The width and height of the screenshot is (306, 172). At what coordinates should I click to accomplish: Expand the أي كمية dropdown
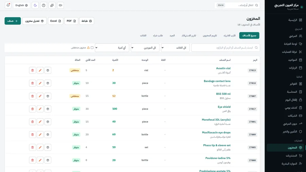click(112, 48)
